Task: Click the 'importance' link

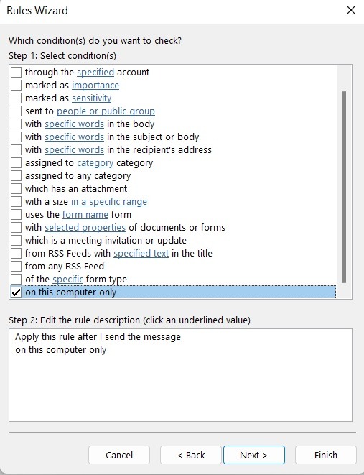Action: (95, 85)
